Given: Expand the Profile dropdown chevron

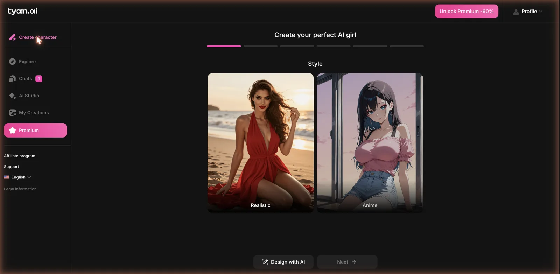Looking at the screenshot, I should pyautogui.click(x=541, y=12).
